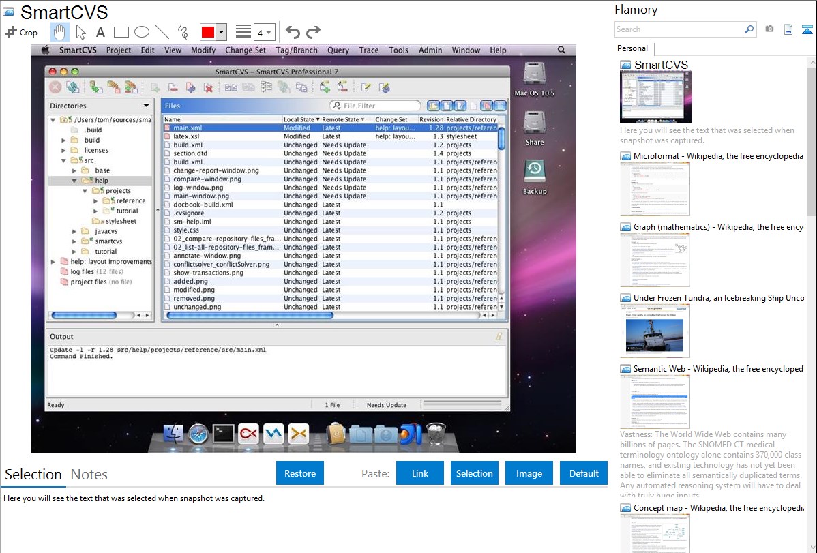Image resolution: width=817 pixels, height=553 pixels.
Task: Select the latex.xsl file row
Action: [x=330, y=136]
